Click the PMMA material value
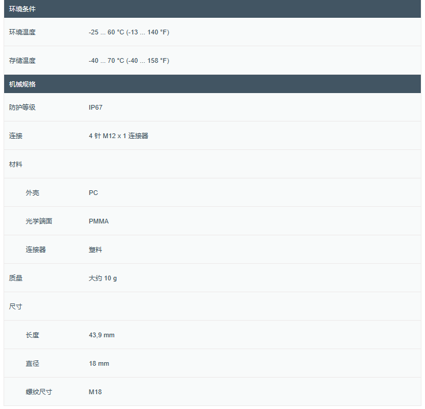Image resolution: width=425 pixels, height=409 pixels. tap(98, 221)
